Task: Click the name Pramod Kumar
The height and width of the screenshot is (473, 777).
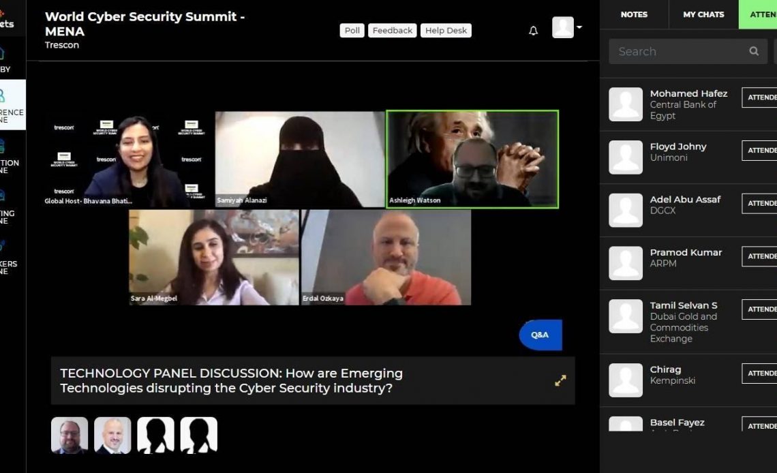Action: [686, 252]
